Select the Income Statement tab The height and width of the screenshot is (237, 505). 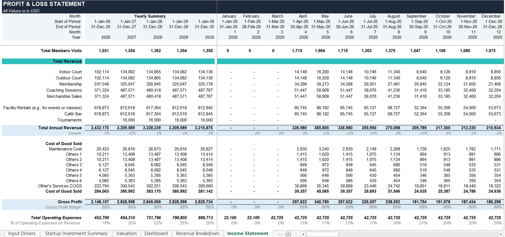[x=248, y=234]
